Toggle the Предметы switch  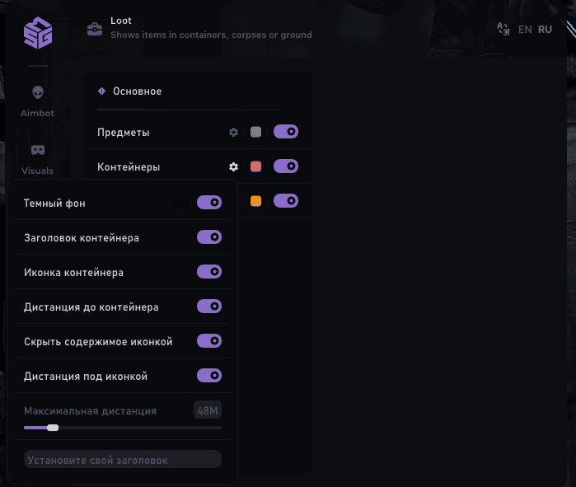tap(286, 132)
